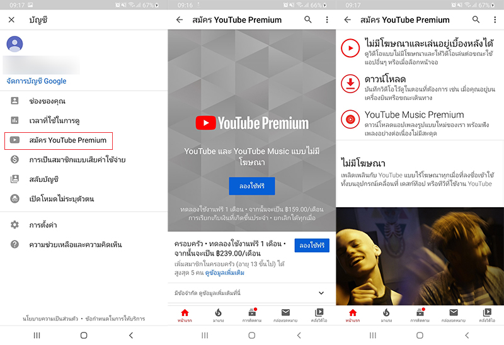Close the account menu with the X icon
504x345 pixels.
[x=11, y=20]
